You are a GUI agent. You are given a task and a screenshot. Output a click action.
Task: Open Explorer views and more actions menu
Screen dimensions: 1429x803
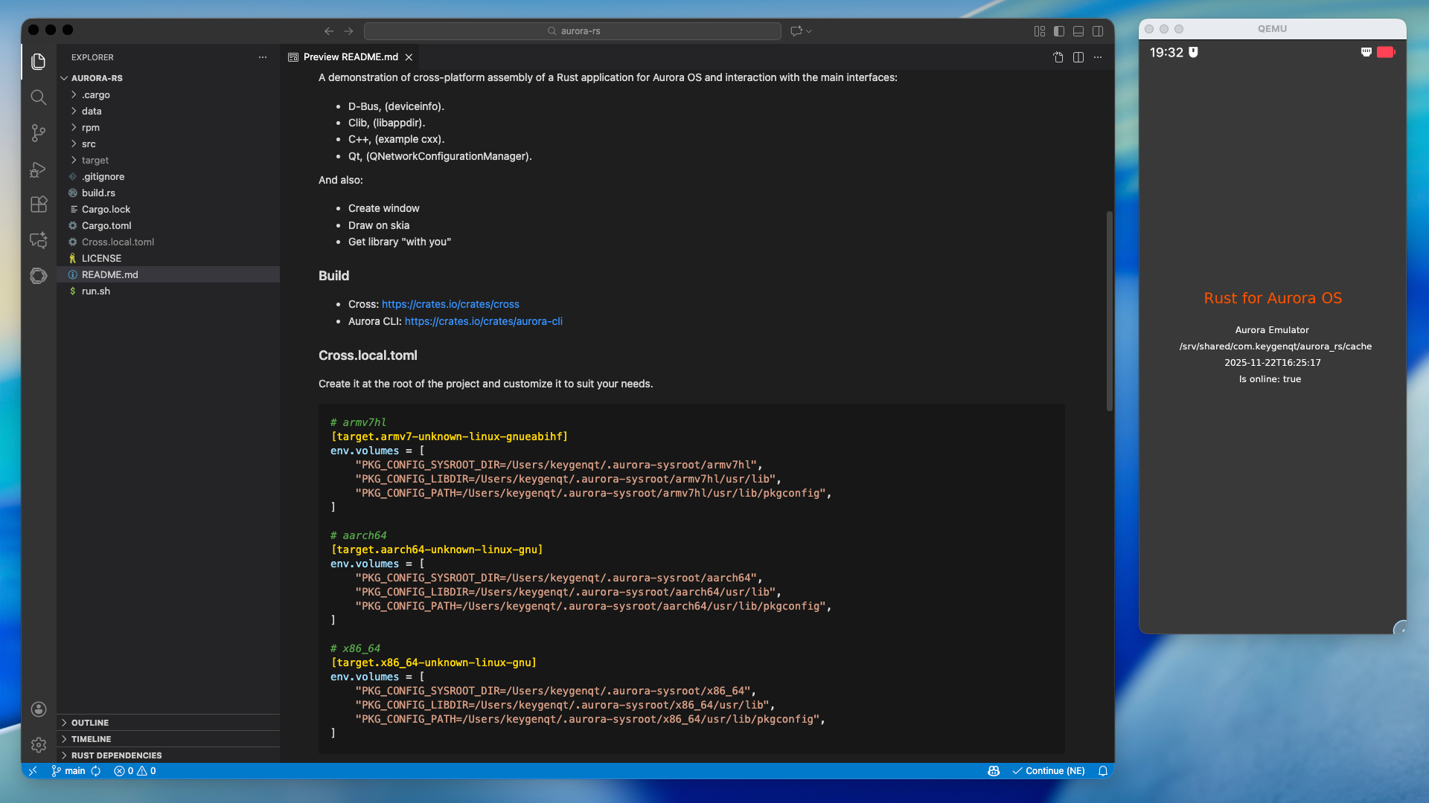(263, 57)
